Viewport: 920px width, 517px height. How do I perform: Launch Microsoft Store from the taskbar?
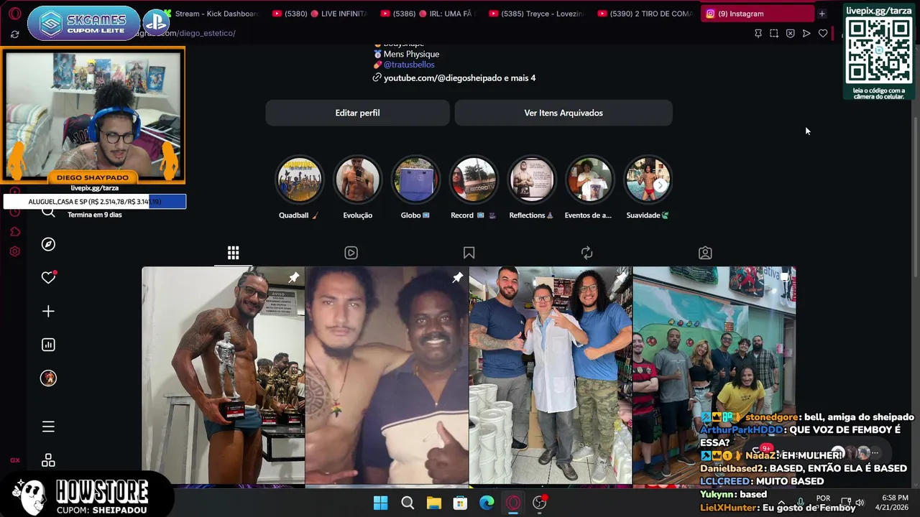[x=460, y=503]
